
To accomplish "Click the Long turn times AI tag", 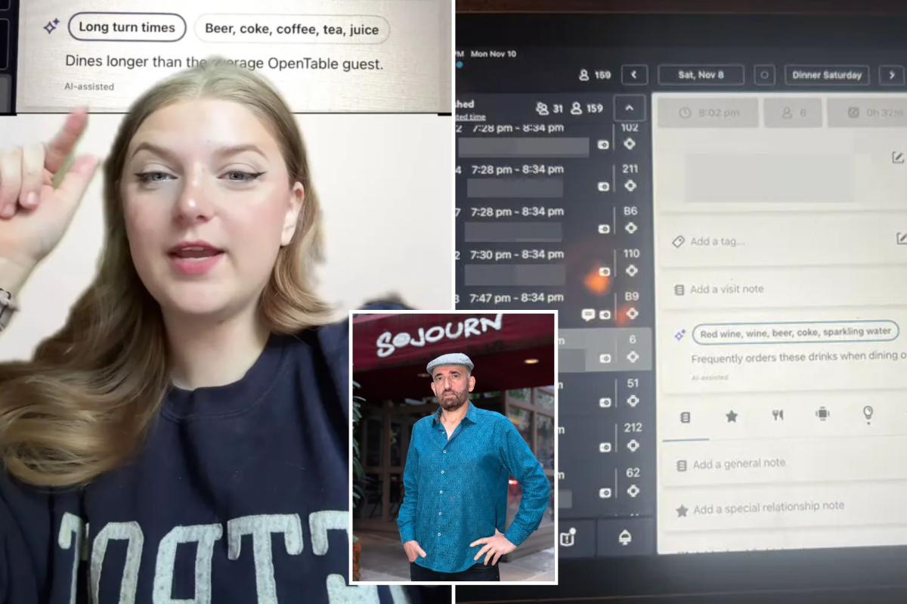I will coord(126,27).
